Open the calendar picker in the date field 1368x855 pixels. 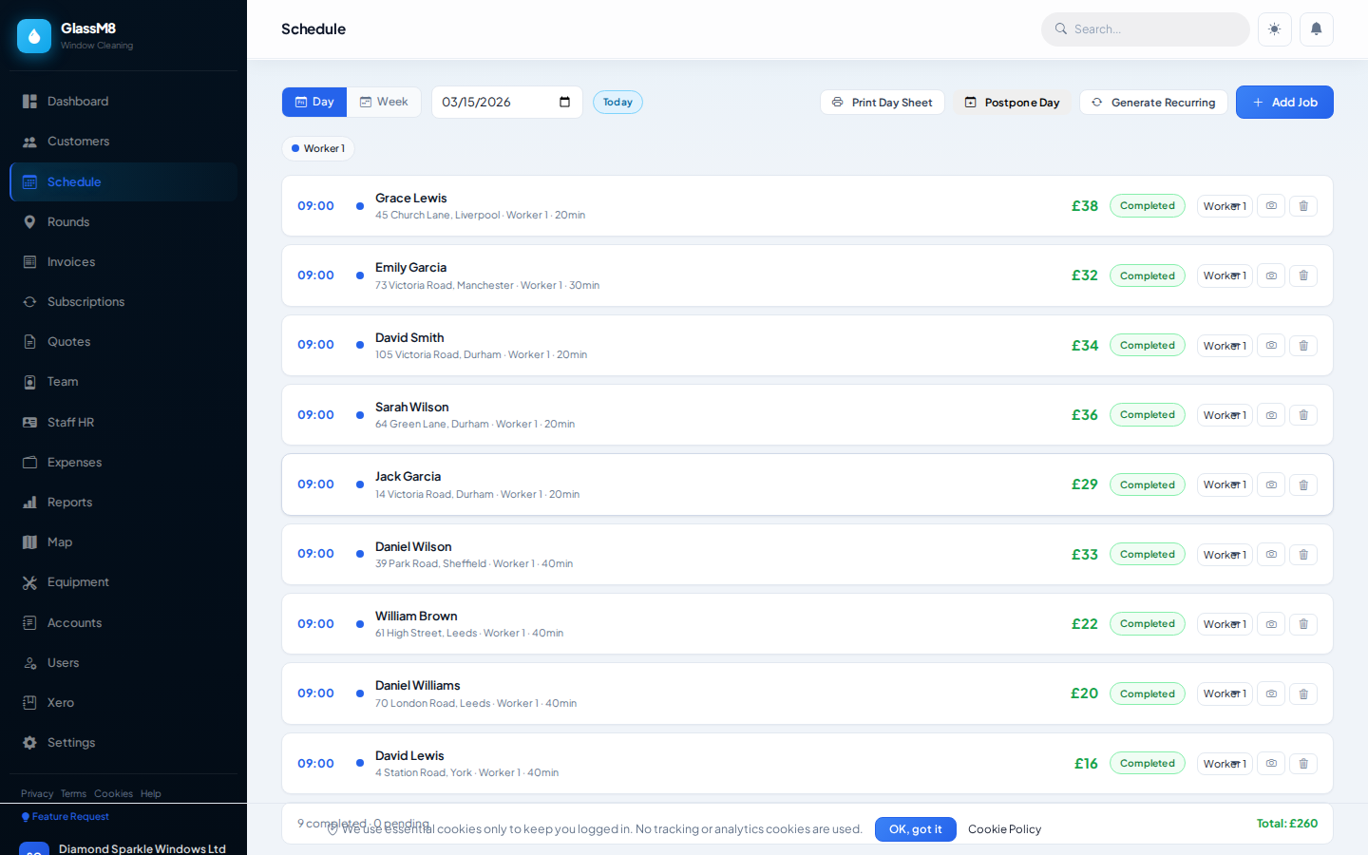tap(564, 102)
